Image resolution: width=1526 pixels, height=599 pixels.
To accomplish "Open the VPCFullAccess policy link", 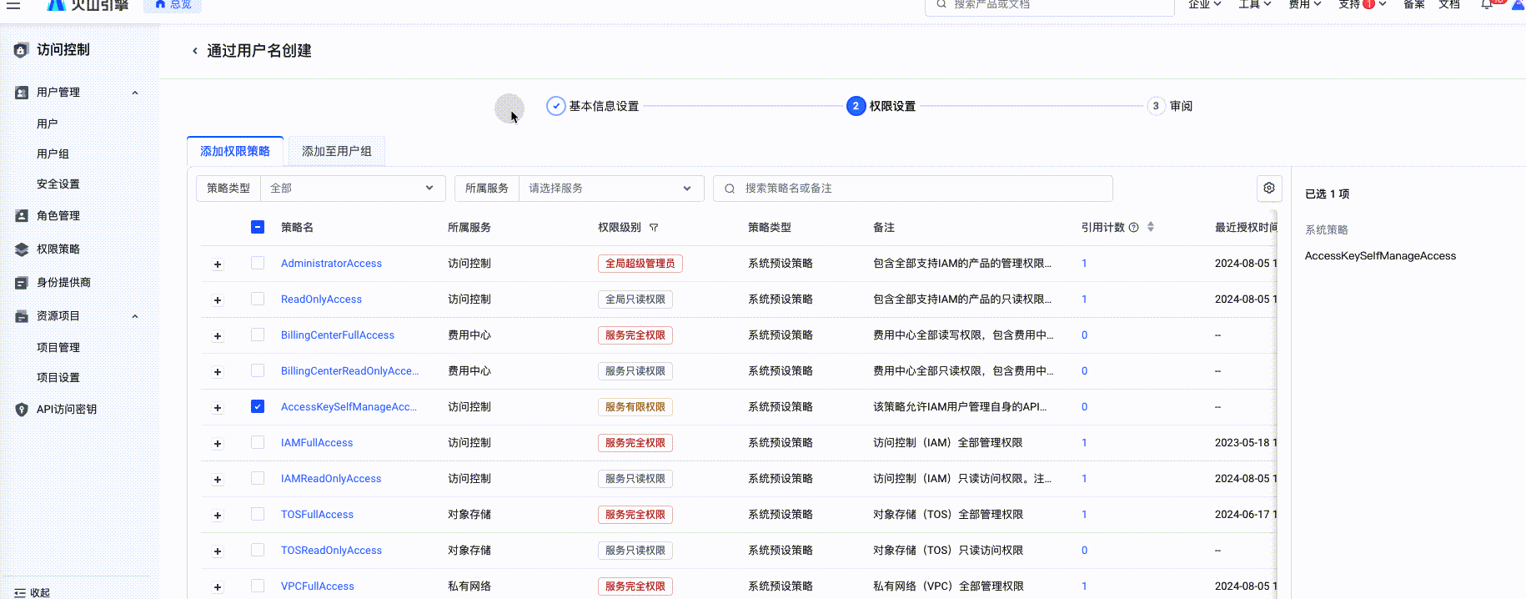I will pos(318,586).
